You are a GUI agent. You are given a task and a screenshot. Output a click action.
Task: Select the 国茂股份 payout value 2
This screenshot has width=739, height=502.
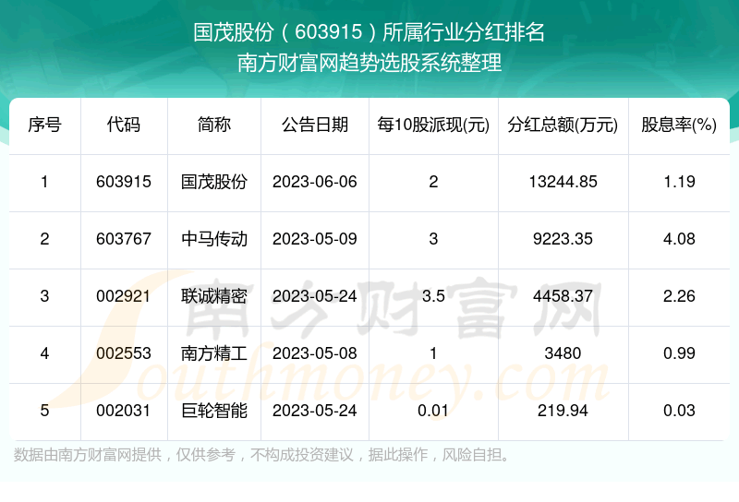coord(433,182)
